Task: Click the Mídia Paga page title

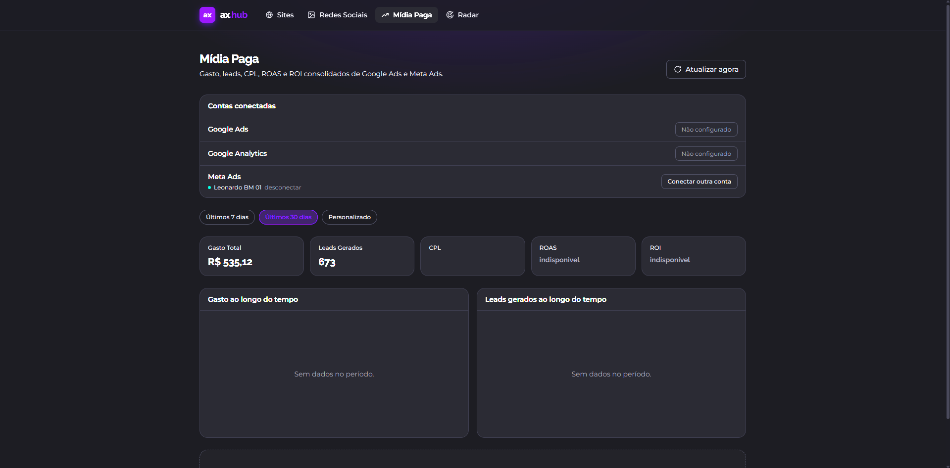Action: 229,59
